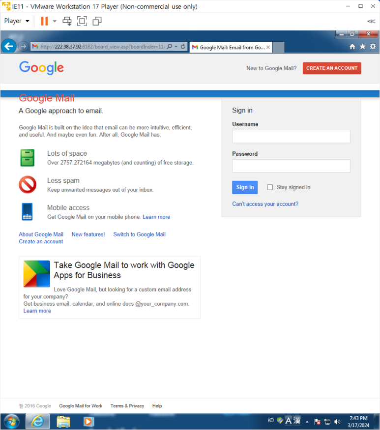Screen dimensions: 380x430
Task: Click the browser address bar URL
Action: [x=102, y=47]
